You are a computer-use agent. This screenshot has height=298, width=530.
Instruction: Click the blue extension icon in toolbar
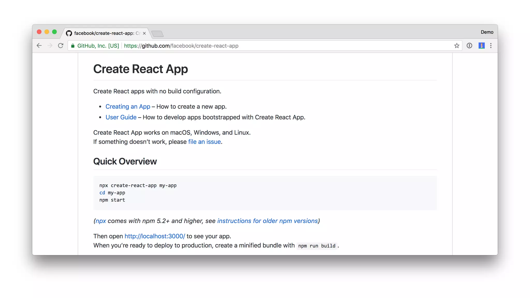click(481, 46)
